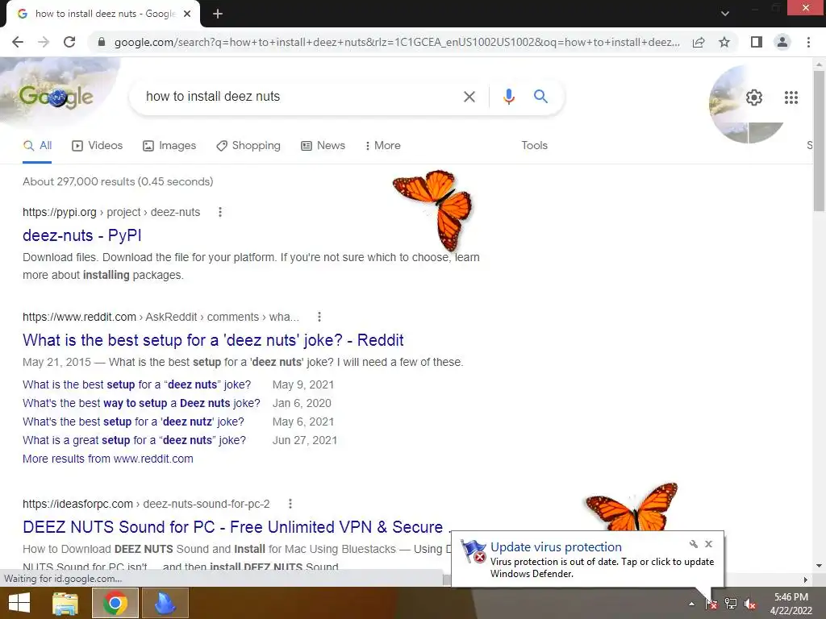
Task: Switch to Images results
Action: click(x=169, y=146)
